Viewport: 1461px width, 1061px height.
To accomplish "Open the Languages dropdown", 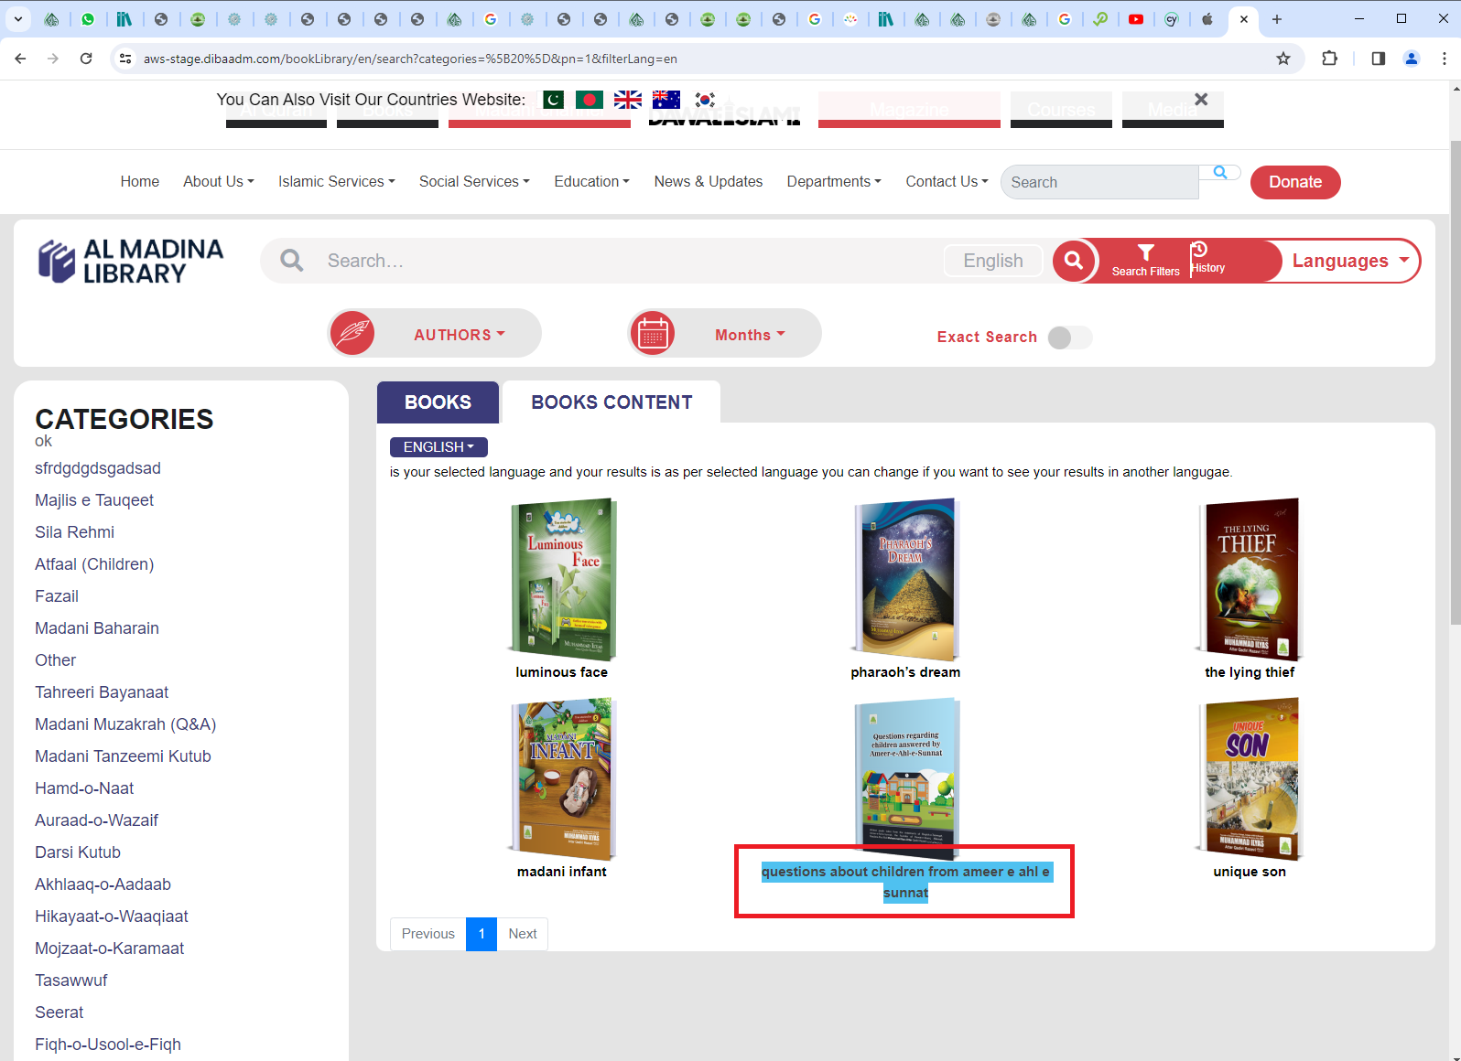I will (1349, 261).
